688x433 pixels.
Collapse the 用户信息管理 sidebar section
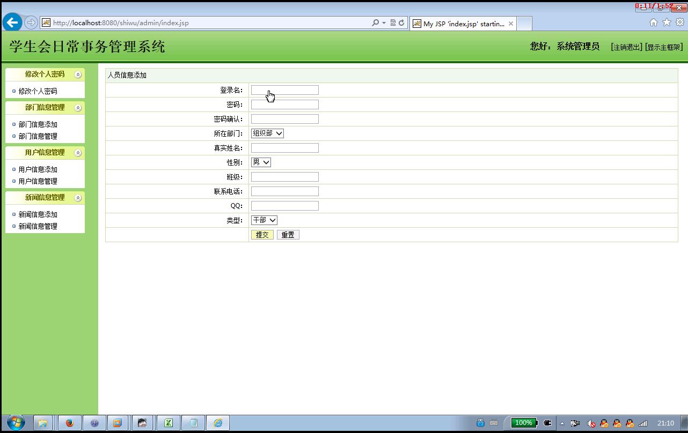78,153
